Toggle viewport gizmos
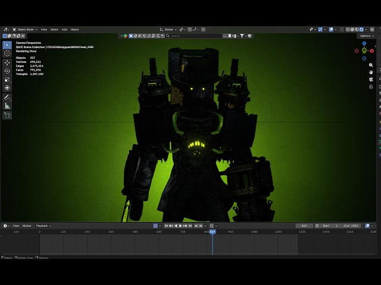This screenshot has height=285, width=381. tap(320, 30)
